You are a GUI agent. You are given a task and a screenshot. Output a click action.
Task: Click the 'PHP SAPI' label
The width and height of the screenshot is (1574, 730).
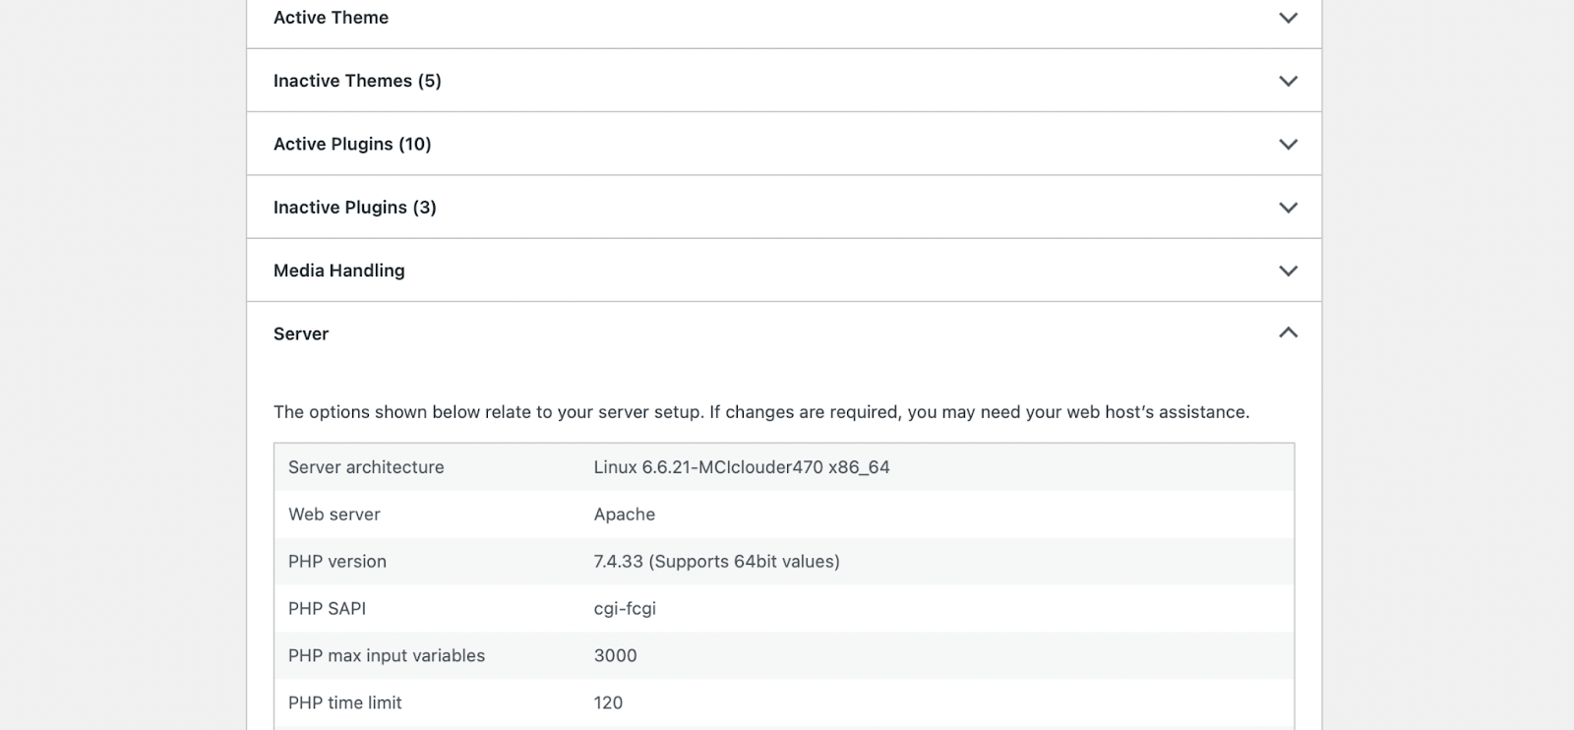pyautogui.click(x=328, y=609)
